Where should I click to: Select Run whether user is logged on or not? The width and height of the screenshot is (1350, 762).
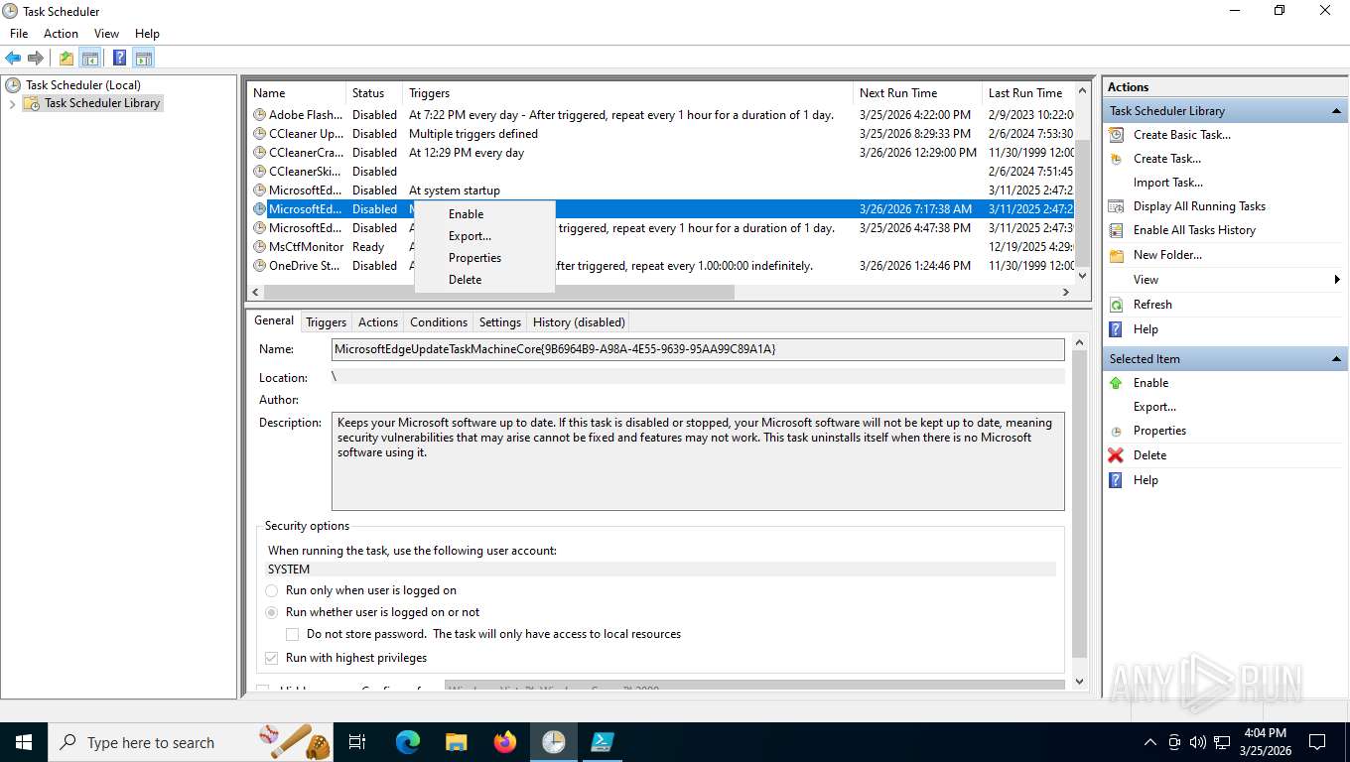(372, 612)
